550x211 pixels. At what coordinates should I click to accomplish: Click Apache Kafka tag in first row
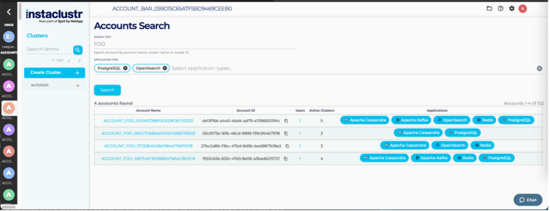click(x=411, y=120)
